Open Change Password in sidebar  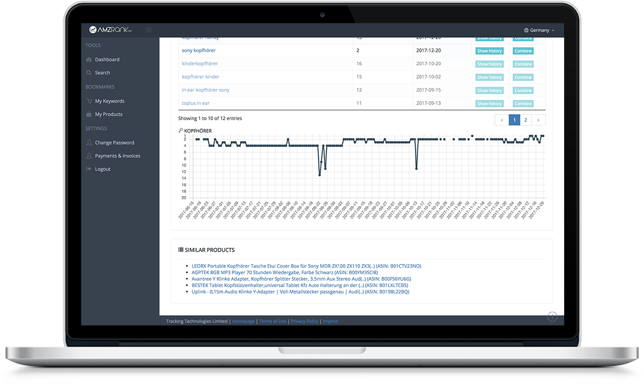(114, 143)
